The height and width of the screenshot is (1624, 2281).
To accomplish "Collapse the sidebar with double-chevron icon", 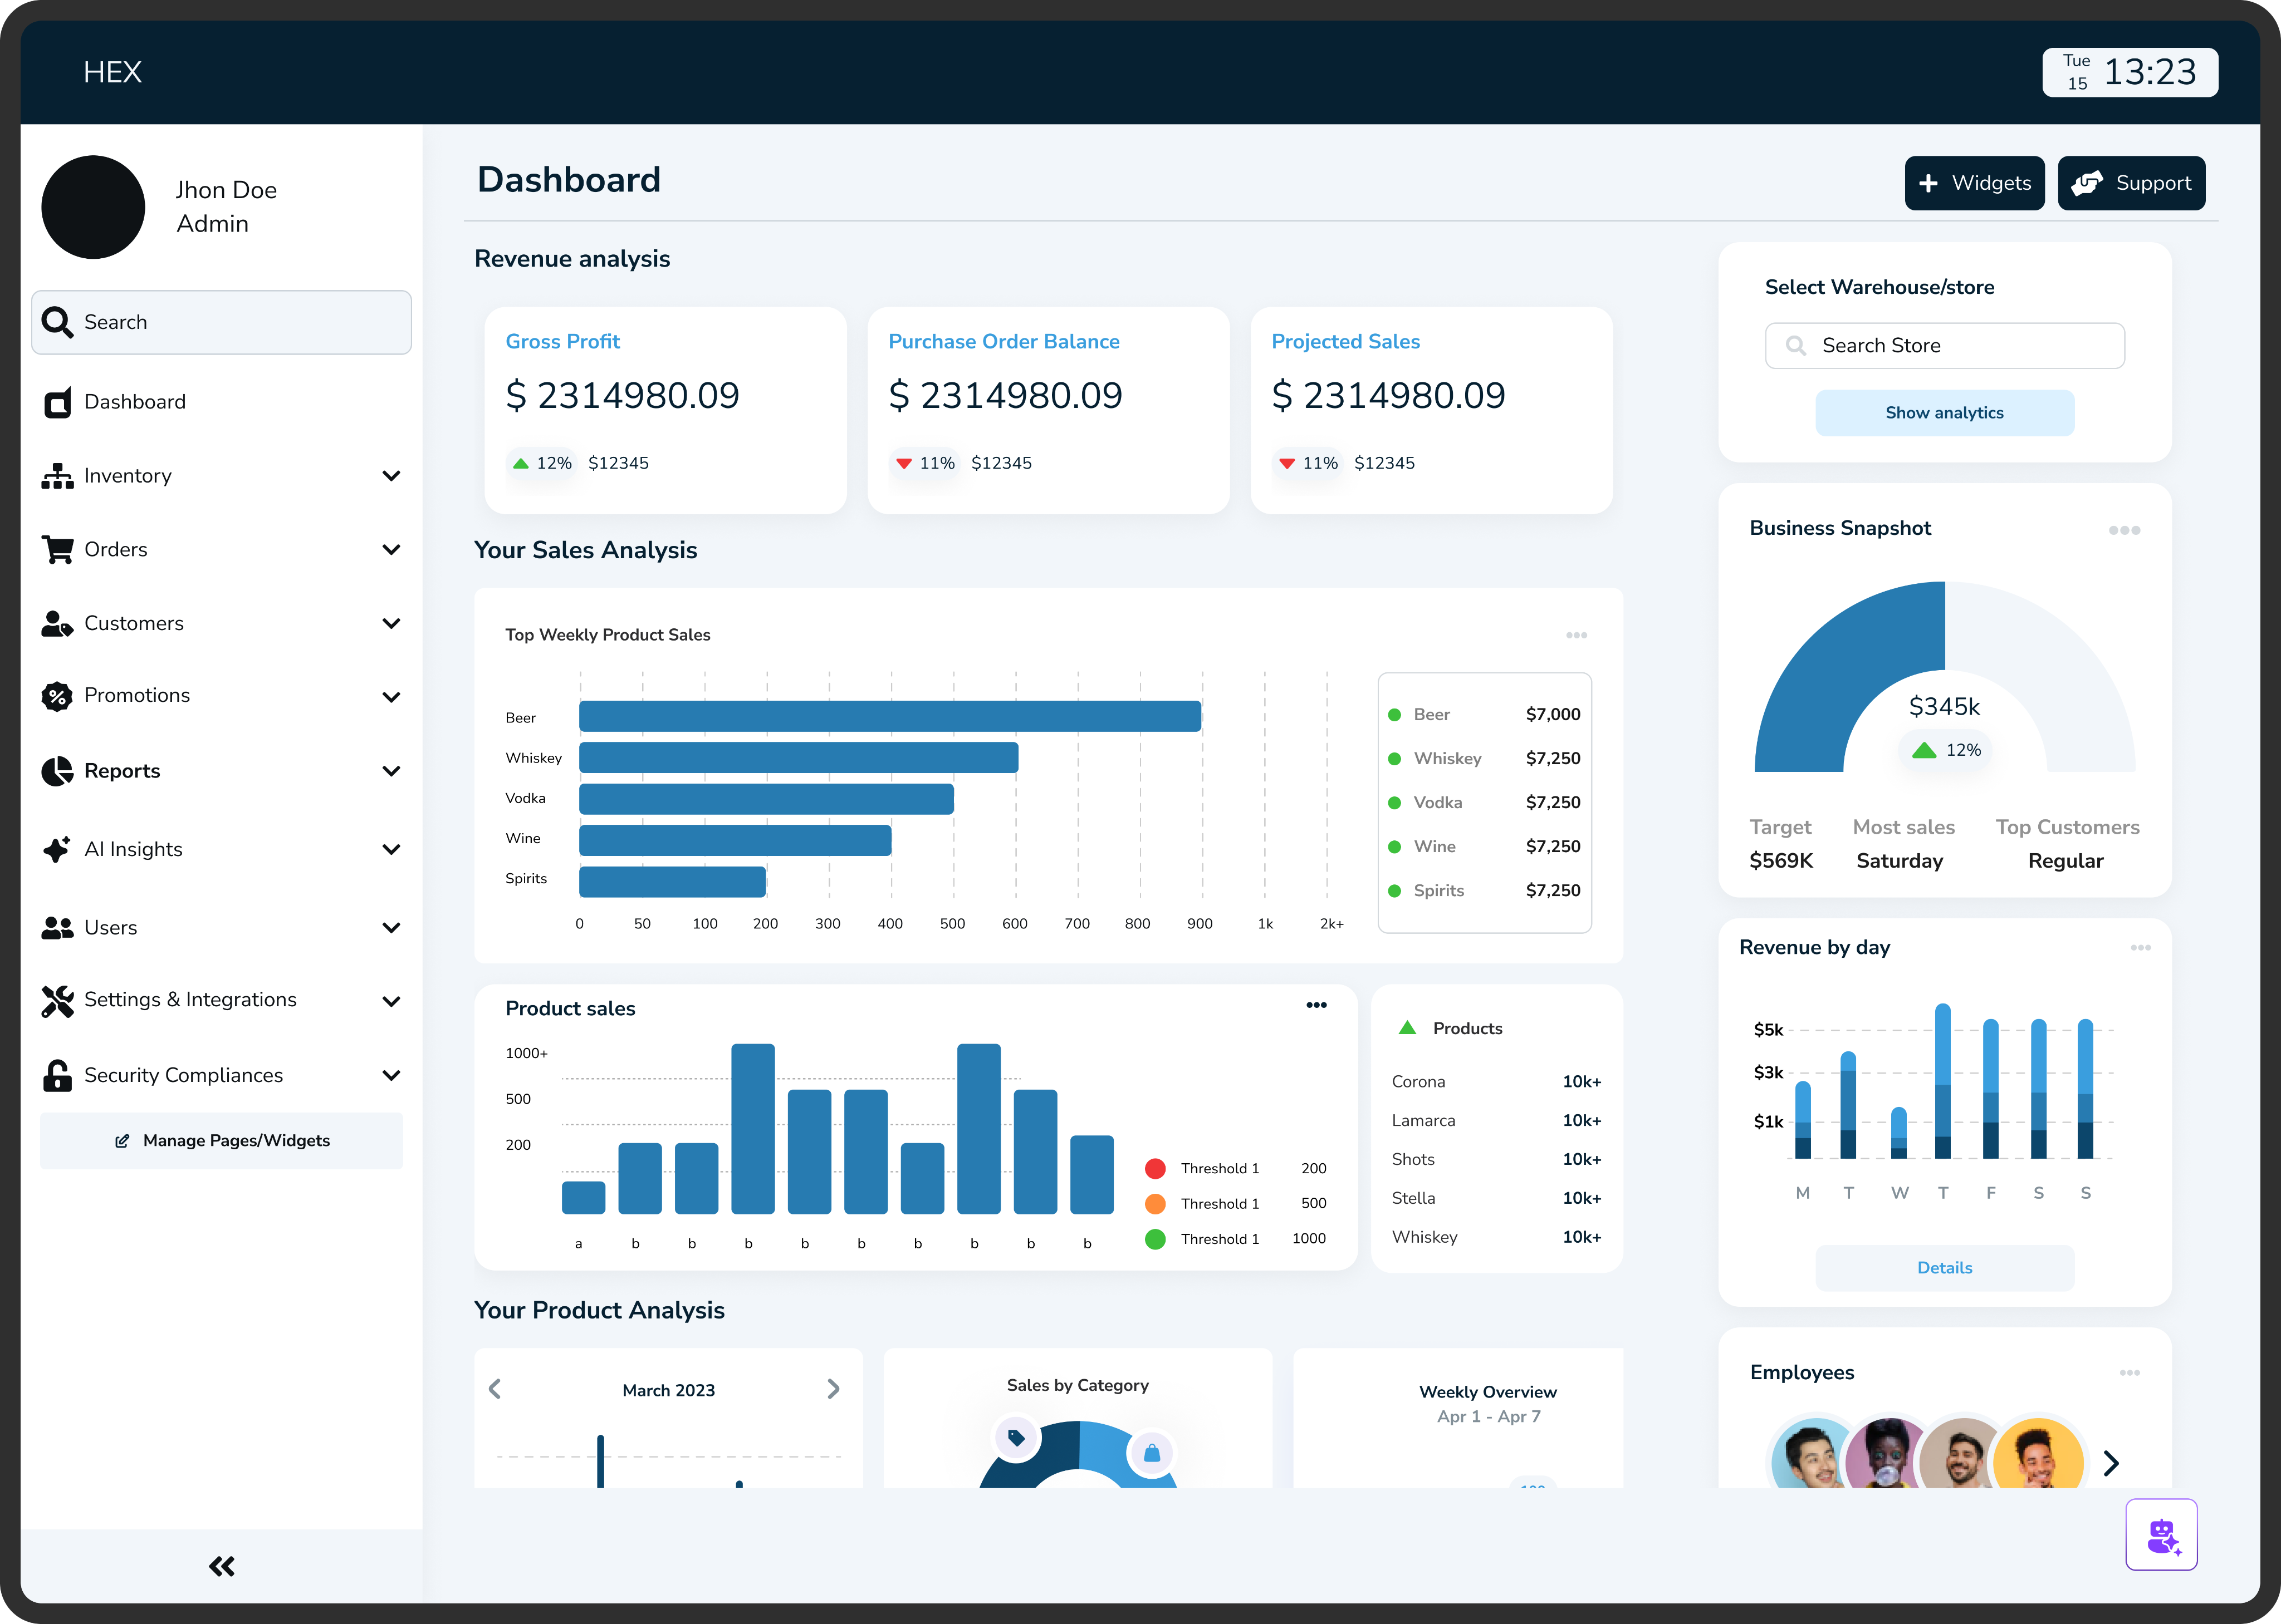I will (x=221, y=1566).
